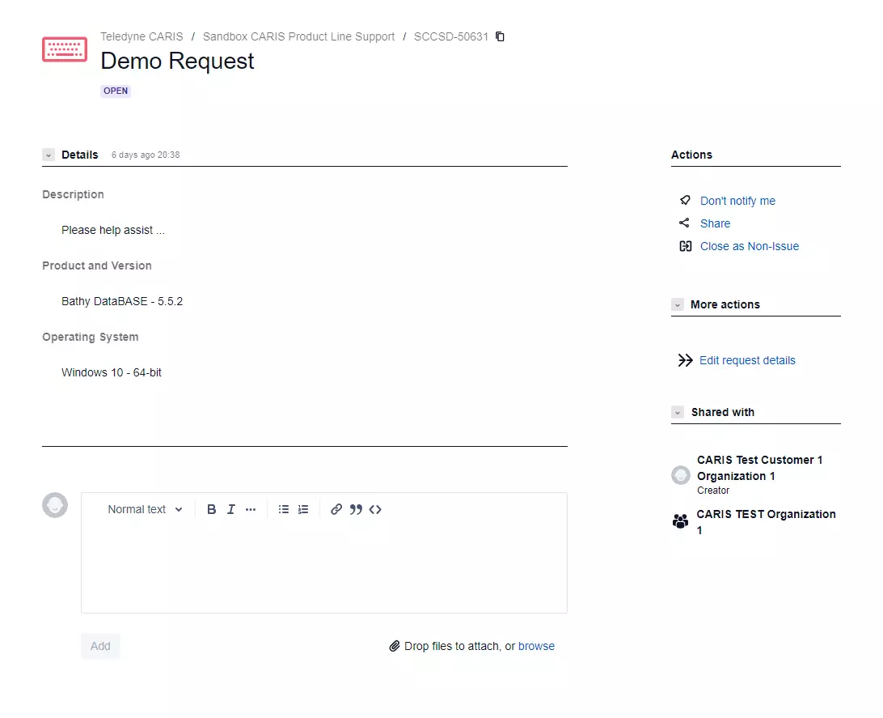
Task: Toggle bold formatting
Action: coord(211,509)
